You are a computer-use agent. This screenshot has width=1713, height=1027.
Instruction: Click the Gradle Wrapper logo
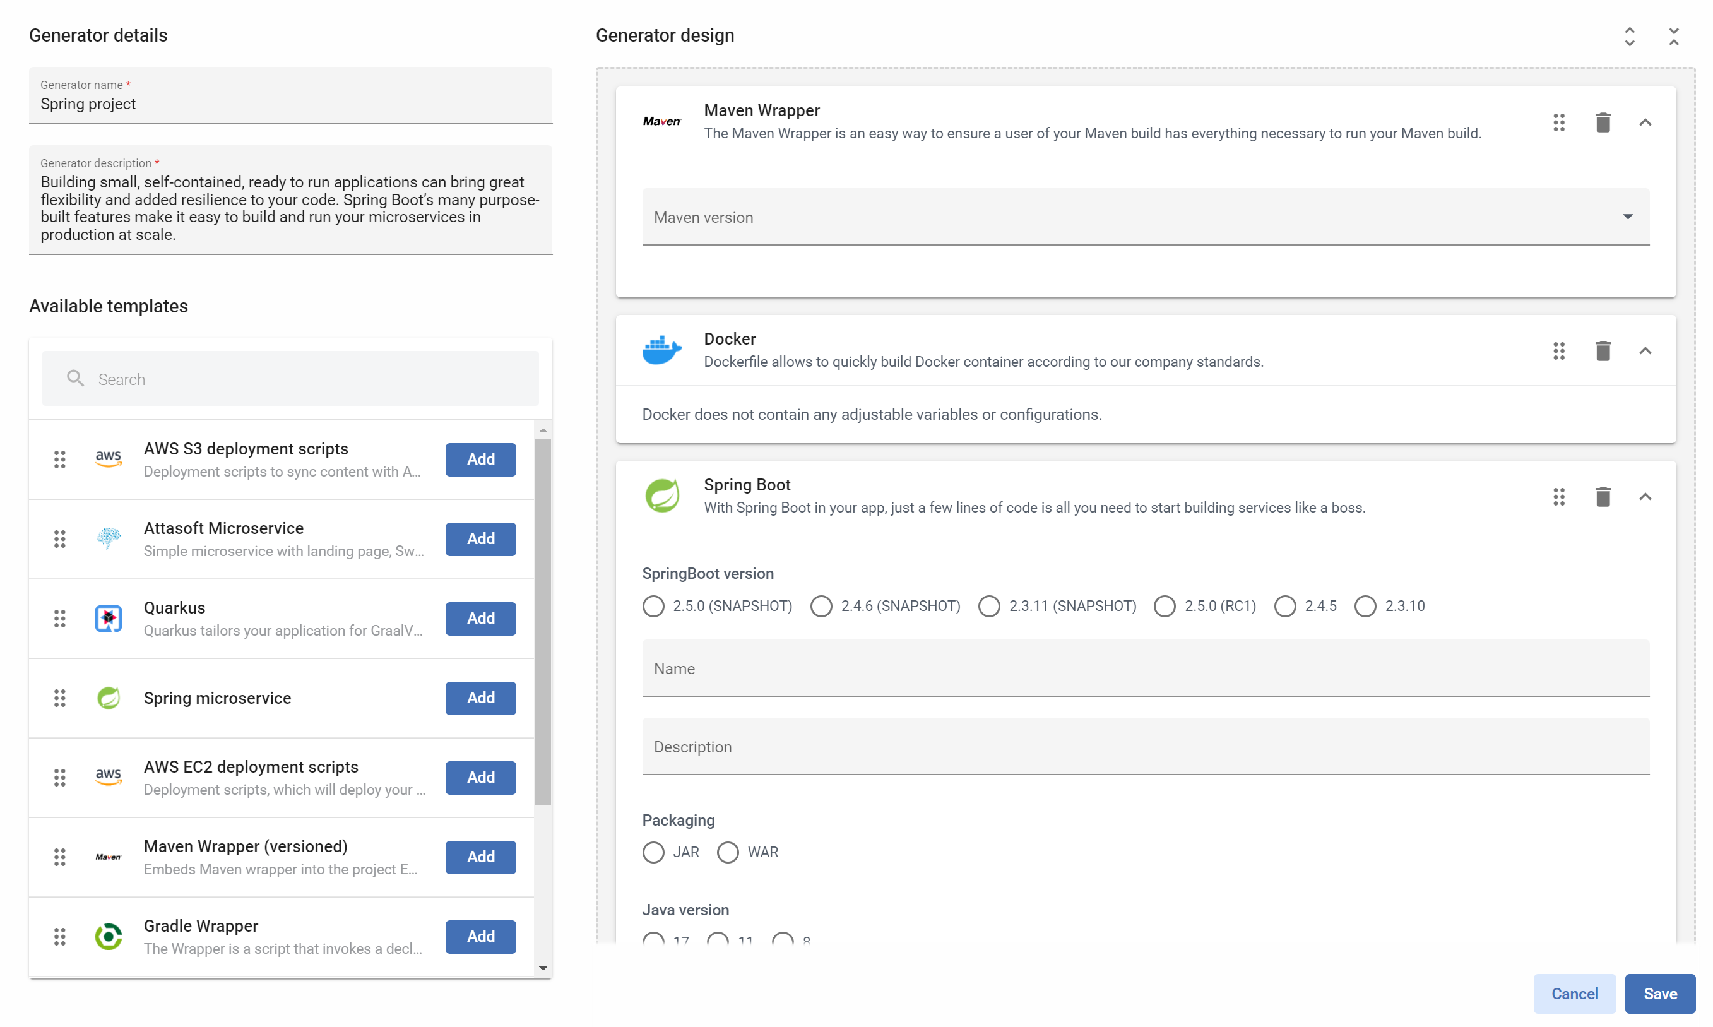coord(108,936)
